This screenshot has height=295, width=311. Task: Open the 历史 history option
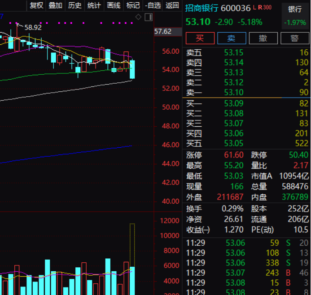(74, 5)
